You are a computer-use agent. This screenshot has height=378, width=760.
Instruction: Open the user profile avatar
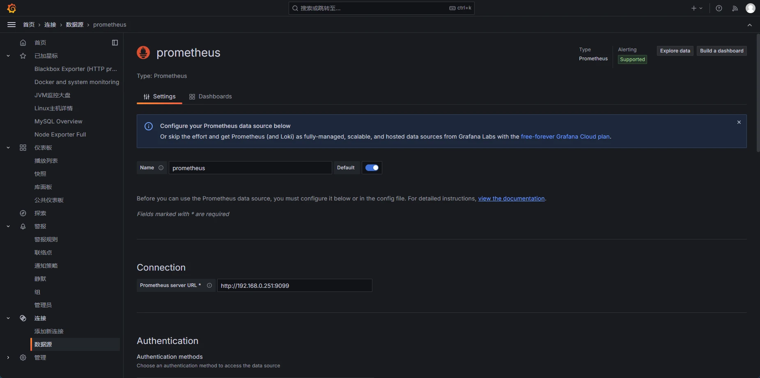pos(751,8)
